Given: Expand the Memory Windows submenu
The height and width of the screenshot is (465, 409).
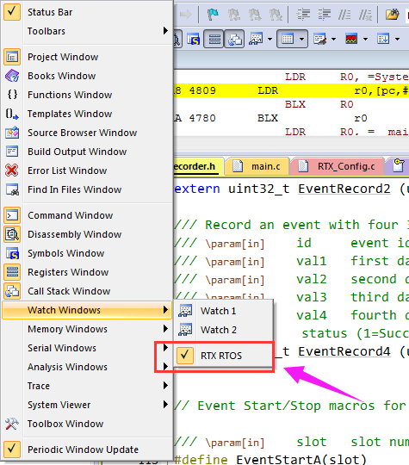Looking at the screenshot, I should pyautogui.click(x=87, y=329).
